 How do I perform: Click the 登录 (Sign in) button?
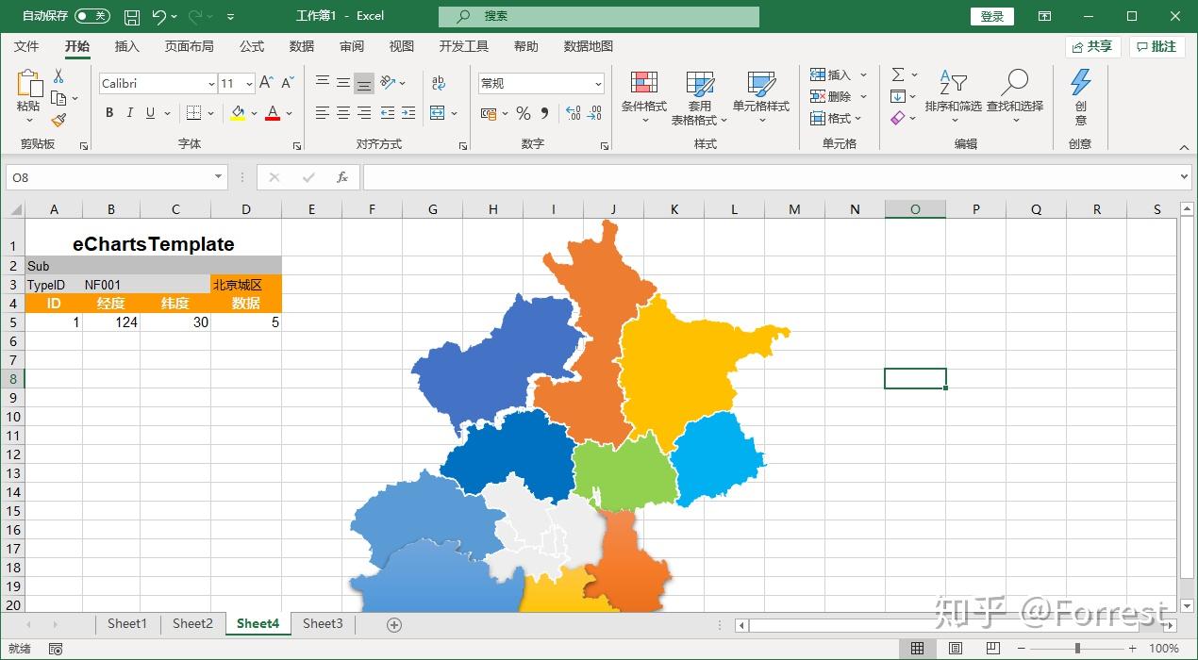(992, 16)
